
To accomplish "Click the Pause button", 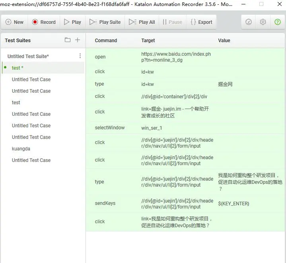I will tap(172, 22).
